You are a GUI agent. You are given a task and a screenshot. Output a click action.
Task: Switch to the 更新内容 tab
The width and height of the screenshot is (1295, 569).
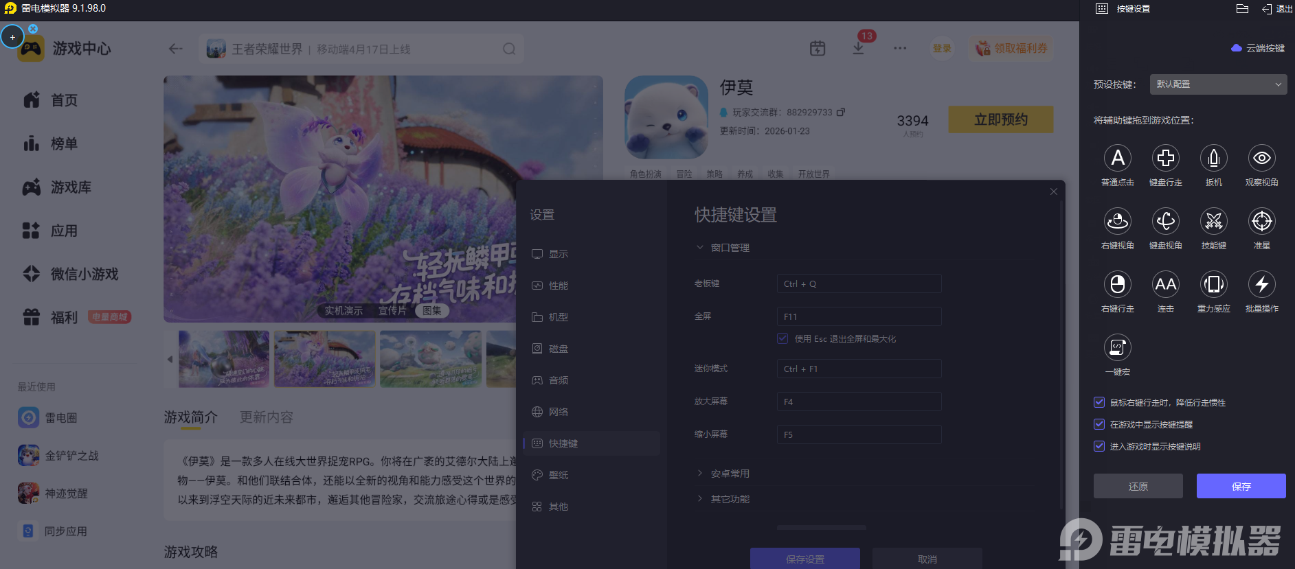point(267,417)
